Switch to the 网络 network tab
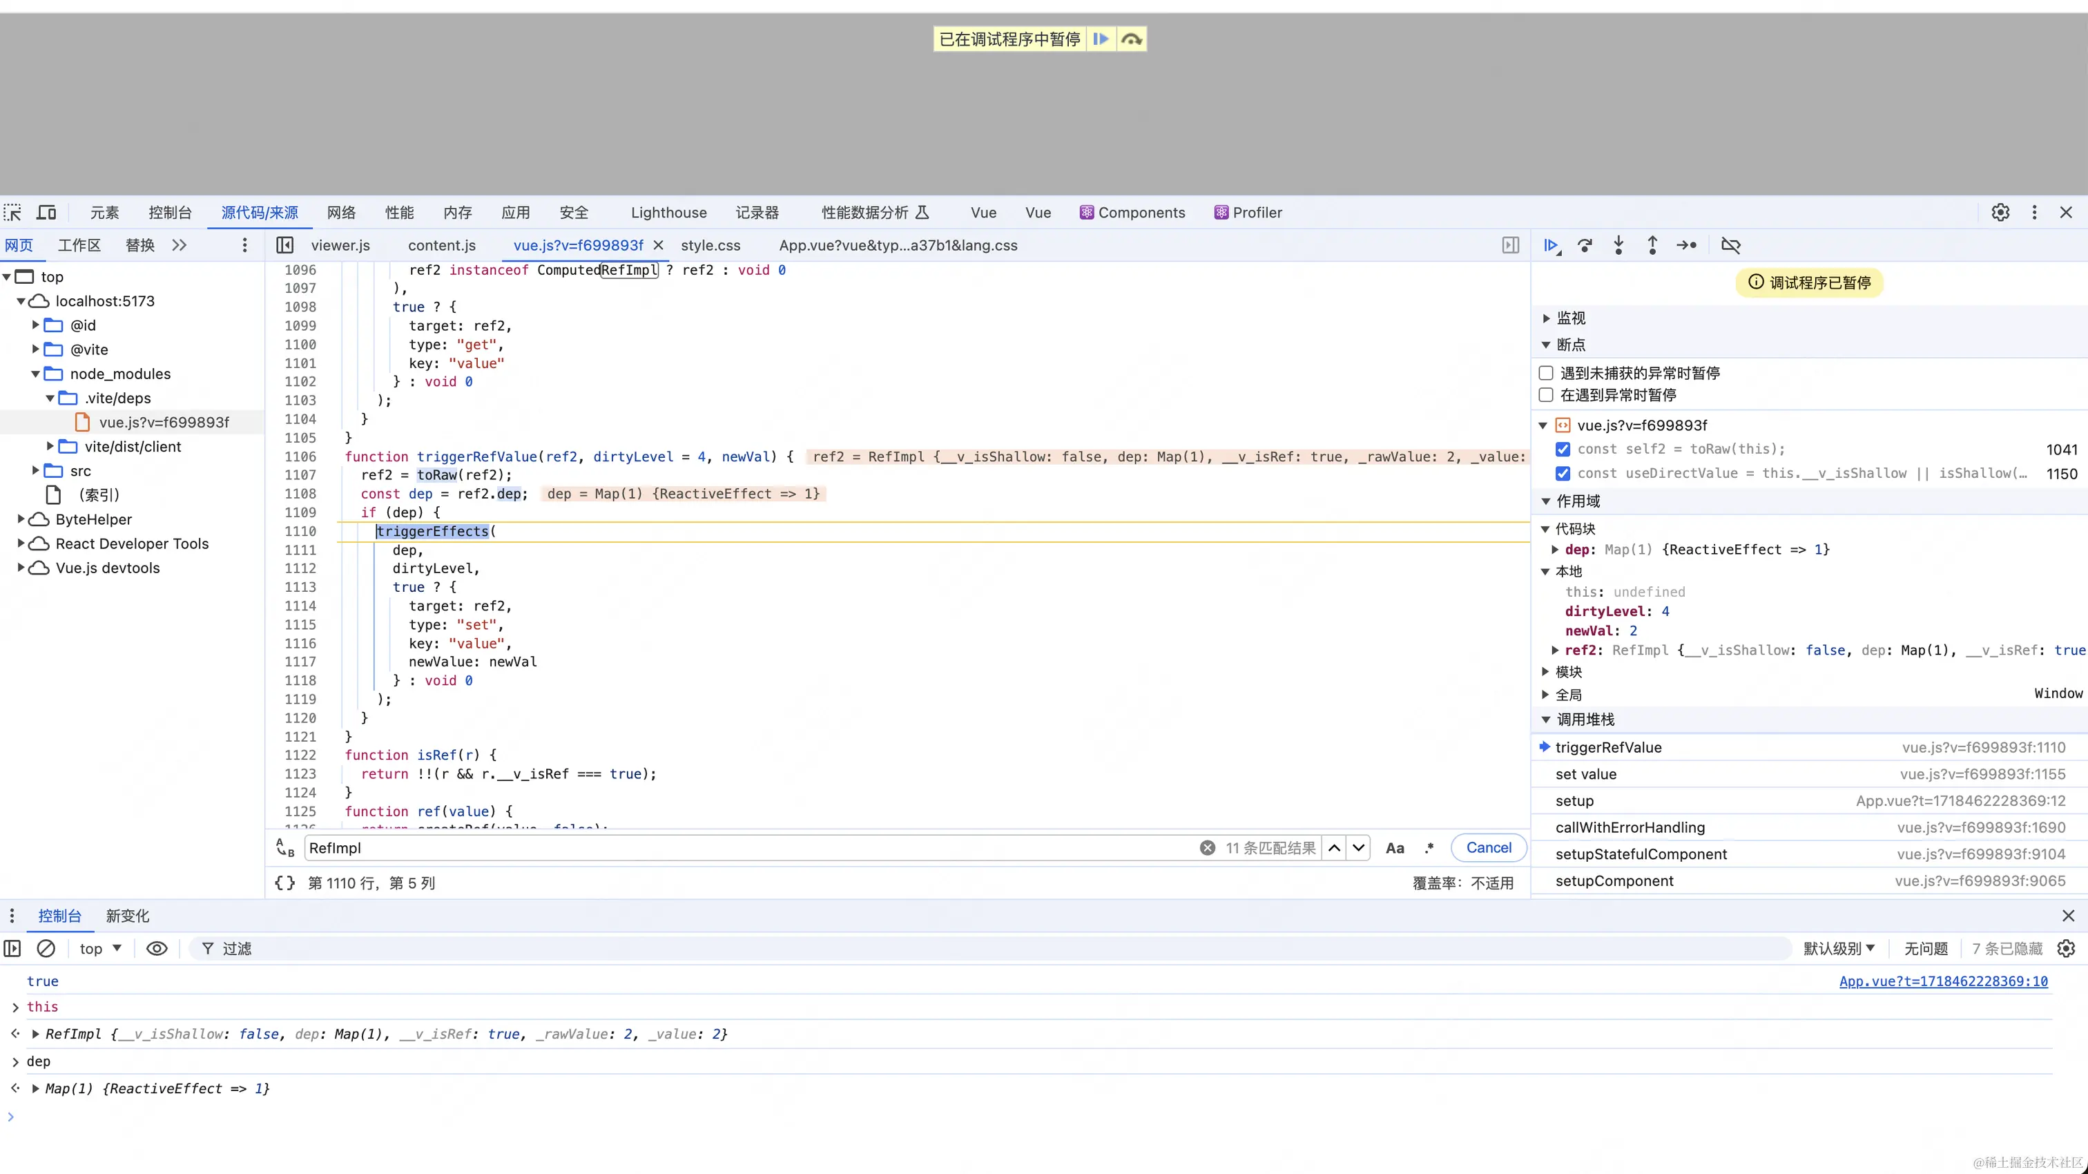 click(341, 213)
